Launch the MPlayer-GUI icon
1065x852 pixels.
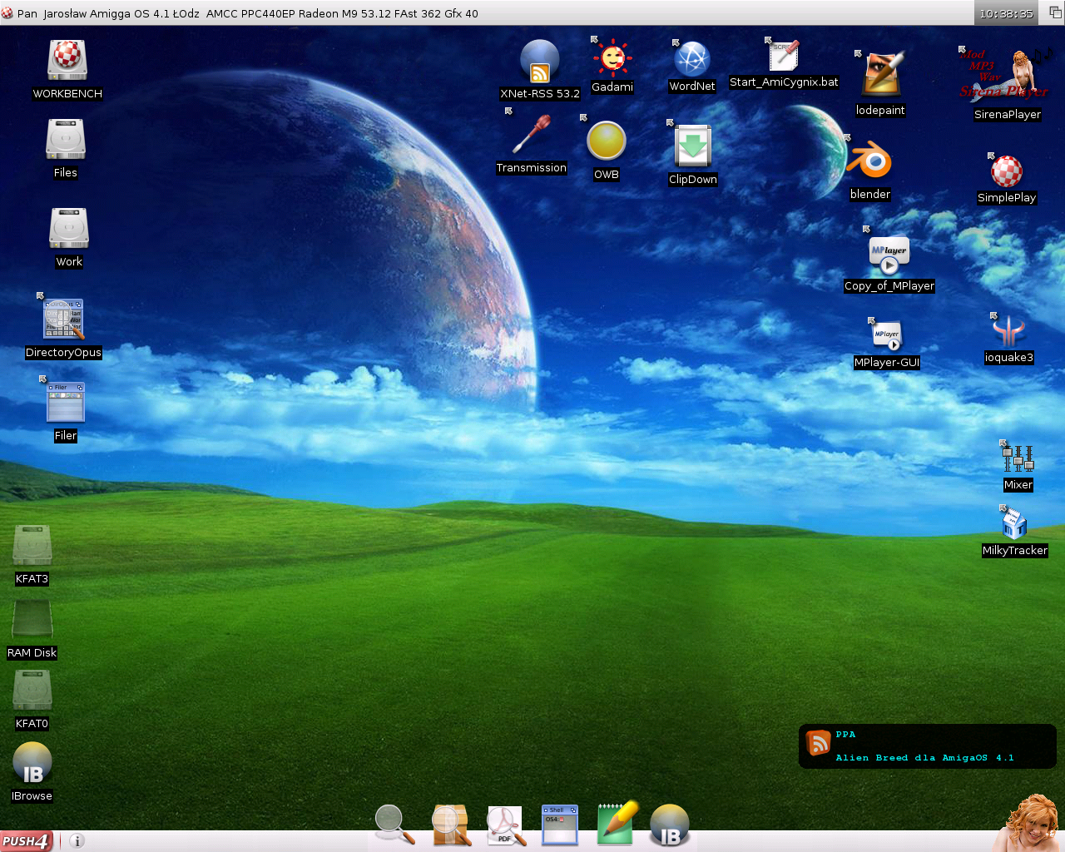pyautogui.click(x=887, y=335)
